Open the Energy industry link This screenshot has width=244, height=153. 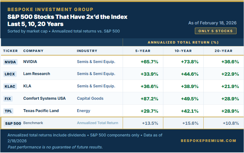pyautogui.click(x=84, y=111)
